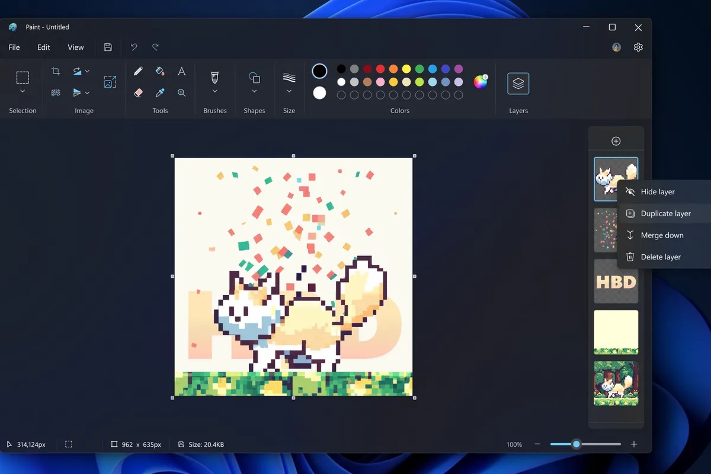Screen dimensions: 711x474
Task: Undo the last action
Action: pyautogui.click(x=133, y=47)
